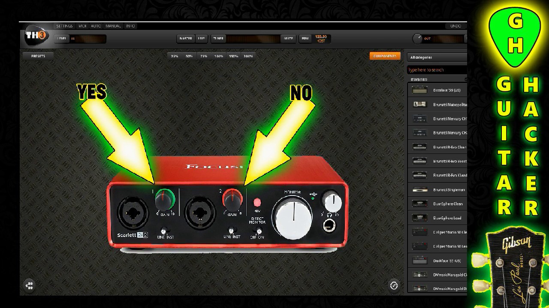Open the INFO menu
This screenshot has height=308, width=549.
(130, 26)
